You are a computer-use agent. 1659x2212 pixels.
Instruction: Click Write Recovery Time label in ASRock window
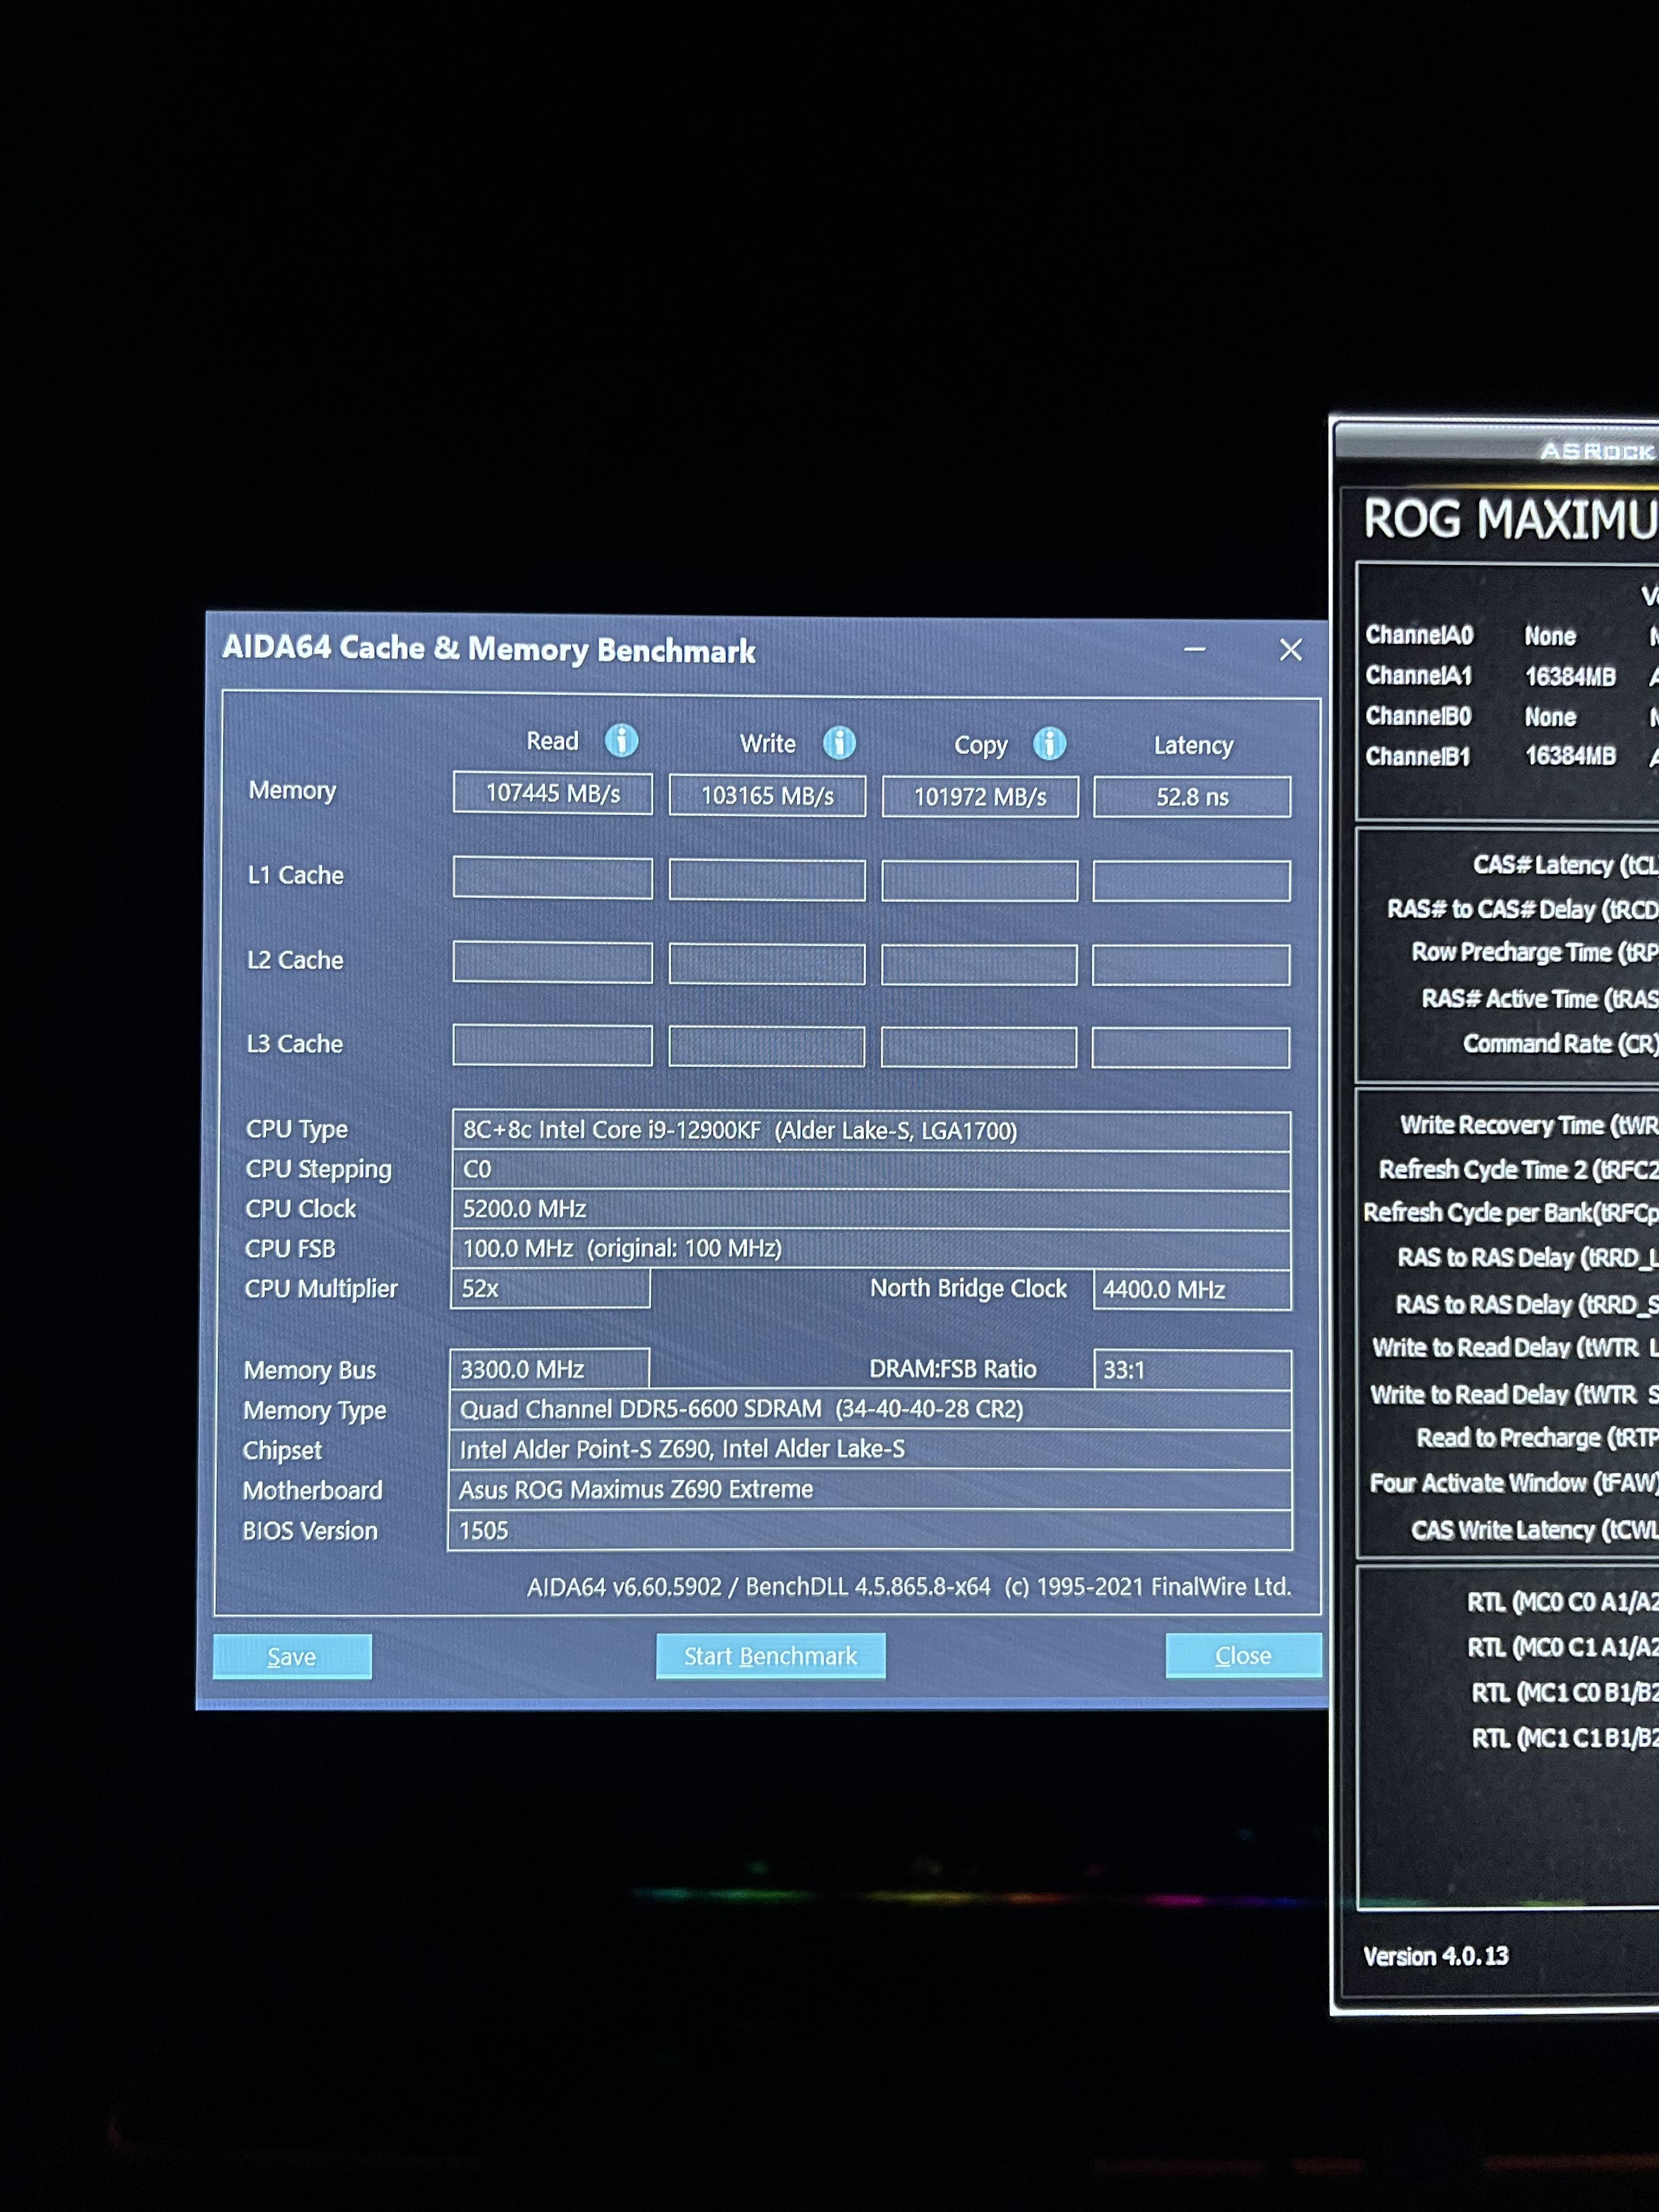pos(1529,1125)
